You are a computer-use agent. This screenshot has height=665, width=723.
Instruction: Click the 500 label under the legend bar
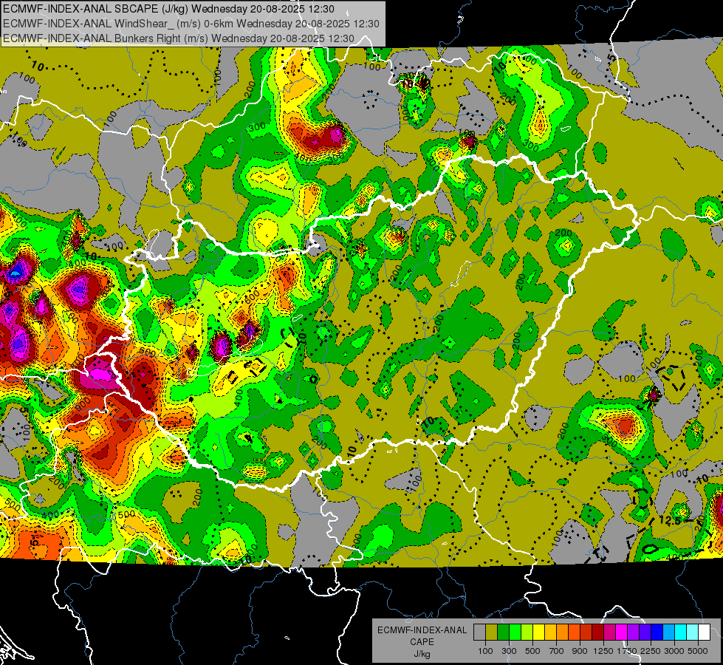point(532,651)
